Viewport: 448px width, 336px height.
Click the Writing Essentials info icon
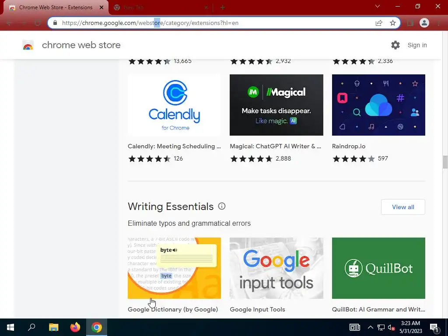[x=222, y=206]
